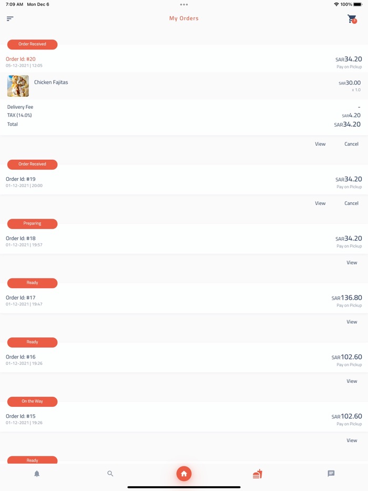Image resolution: width=368 pixels, height=491 pixels.
Task: Expand Order Id #17 row
Action: [184, 301]
